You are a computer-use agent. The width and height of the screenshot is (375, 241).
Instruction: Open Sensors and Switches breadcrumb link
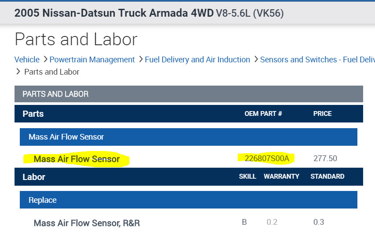[x=317, y=59]
